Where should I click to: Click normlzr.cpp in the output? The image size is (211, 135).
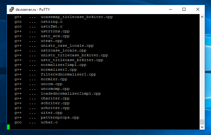click(x=54, y=79)
